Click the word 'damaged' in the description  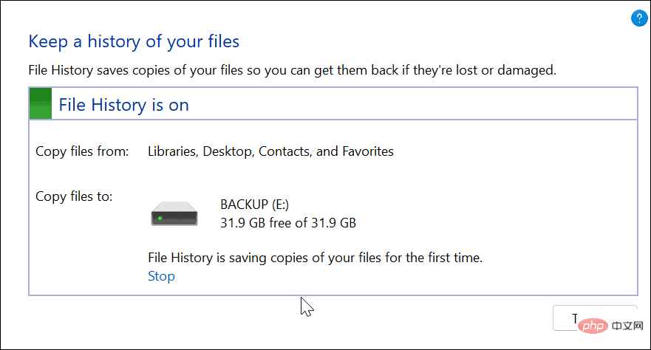526,70
